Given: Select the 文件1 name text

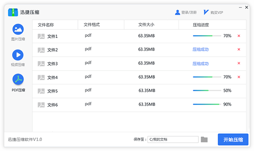Looking at the screenshot, I should pyautogui.click(x=52, y=36).
